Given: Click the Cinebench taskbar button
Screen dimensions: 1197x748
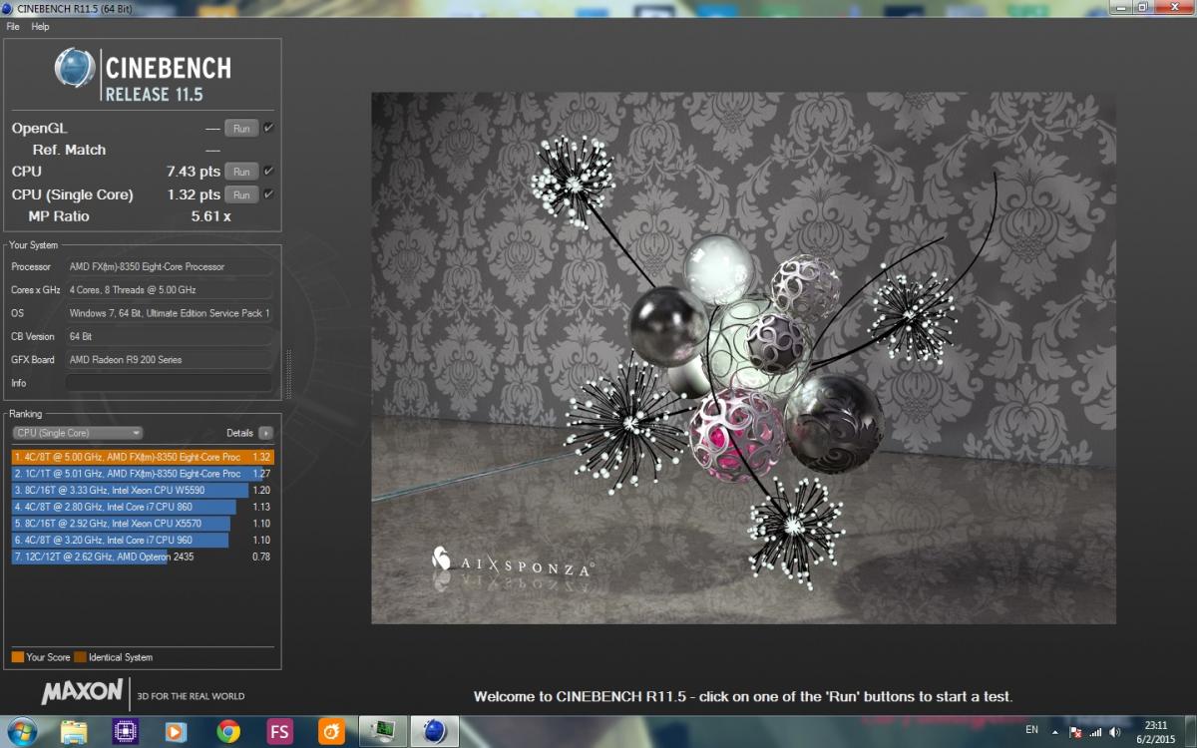Looking at the screenshot, I should [x=435, y=732].
